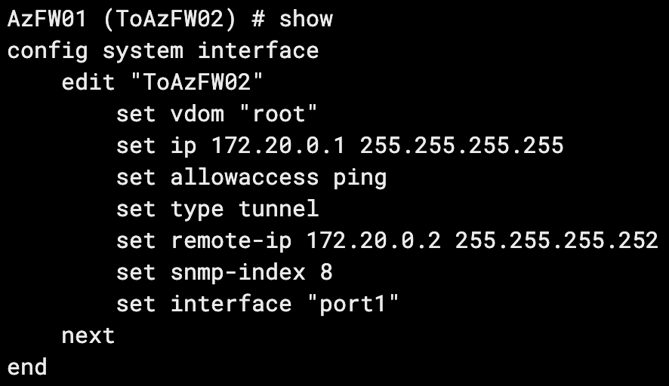
Task: Click the "remote-ip" keyword
Action: point(231,241)
